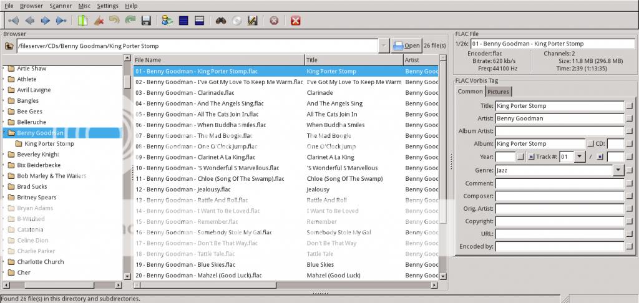
Task: Click the red quit icon in toolbar
Action: (296, 21)
